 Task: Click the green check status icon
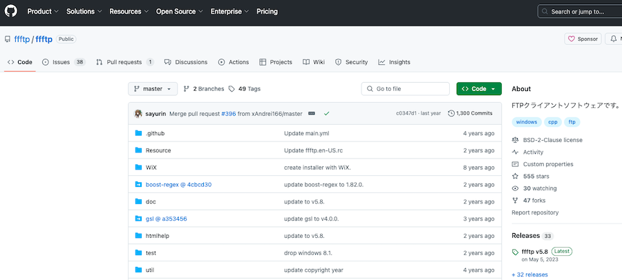326,114
